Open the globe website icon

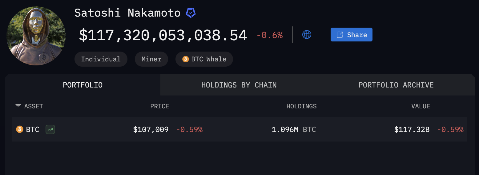click(307, 35)
